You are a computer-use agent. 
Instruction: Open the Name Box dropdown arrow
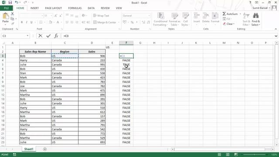[x=27, y=36]
